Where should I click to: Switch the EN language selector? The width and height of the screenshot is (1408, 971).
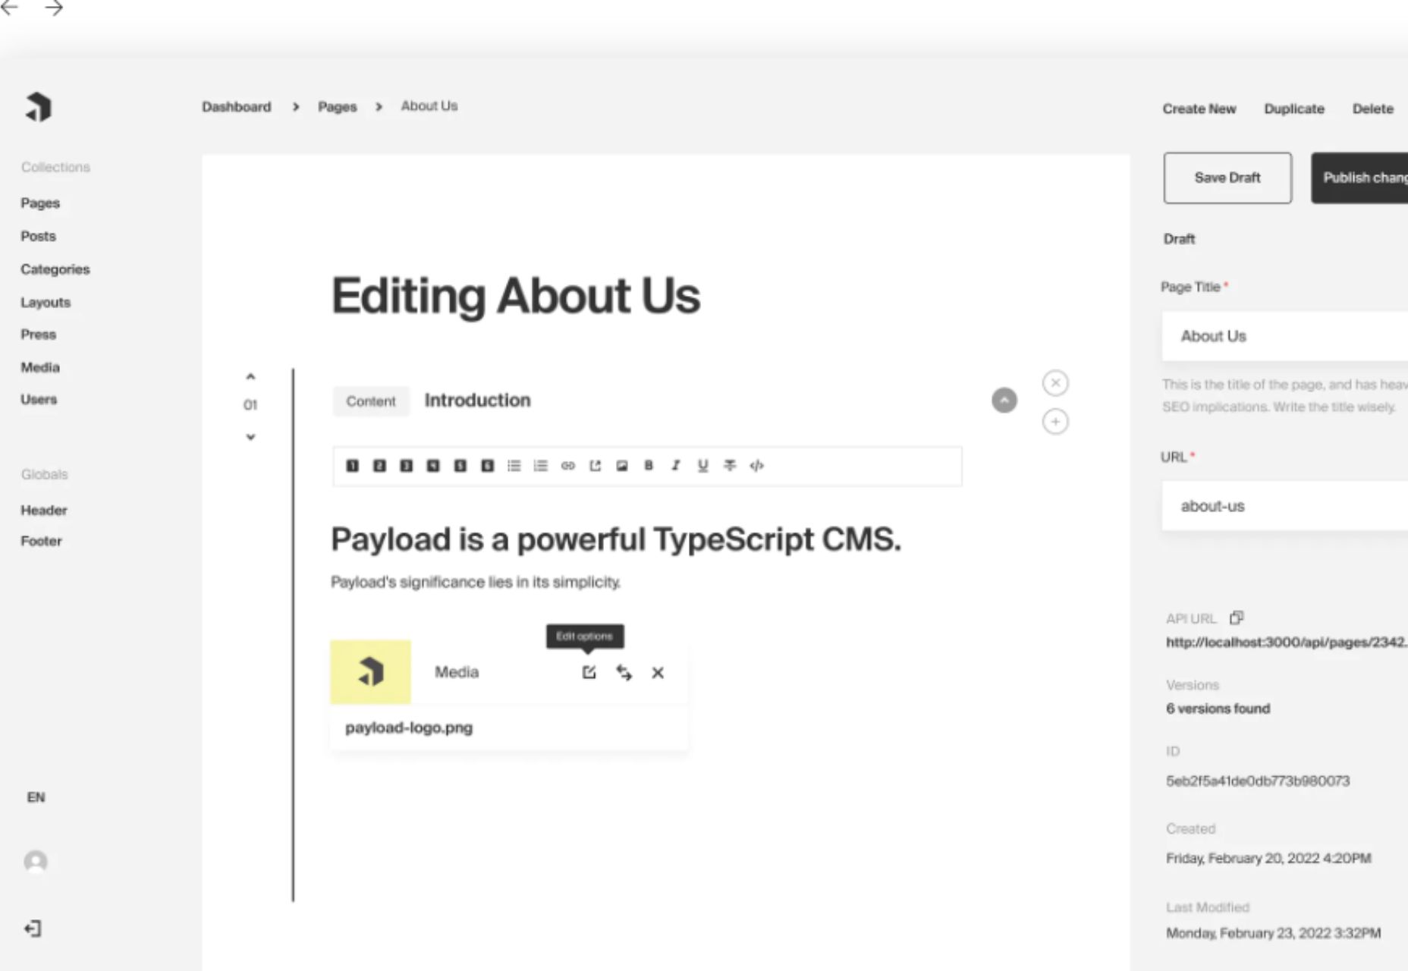pos(36,797)
